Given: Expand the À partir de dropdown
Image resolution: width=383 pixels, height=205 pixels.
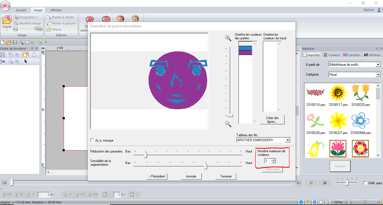Looking at the screenshot, I should [x=378, y=65].
